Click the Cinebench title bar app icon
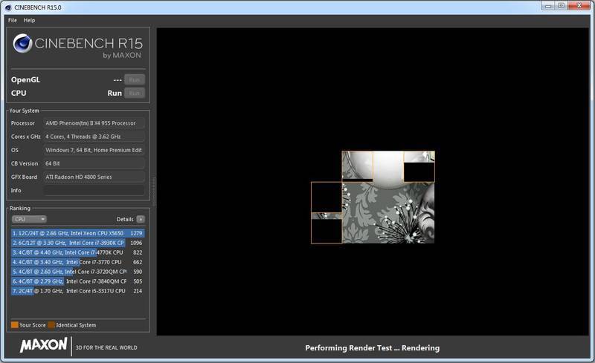This screenshot has height=363, width=595. click(8, 7)
